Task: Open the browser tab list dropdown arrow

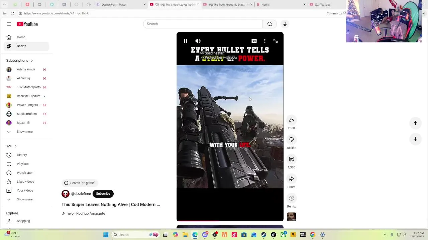Action: click(x=4, y=5)
